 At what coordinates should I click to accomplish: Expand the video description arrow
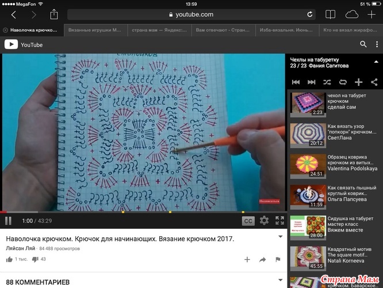pos(281,237)
